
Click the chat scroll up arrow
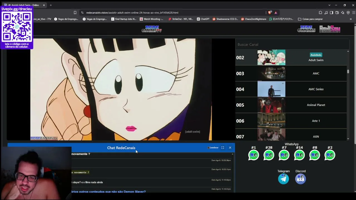(x=233, y=154)
